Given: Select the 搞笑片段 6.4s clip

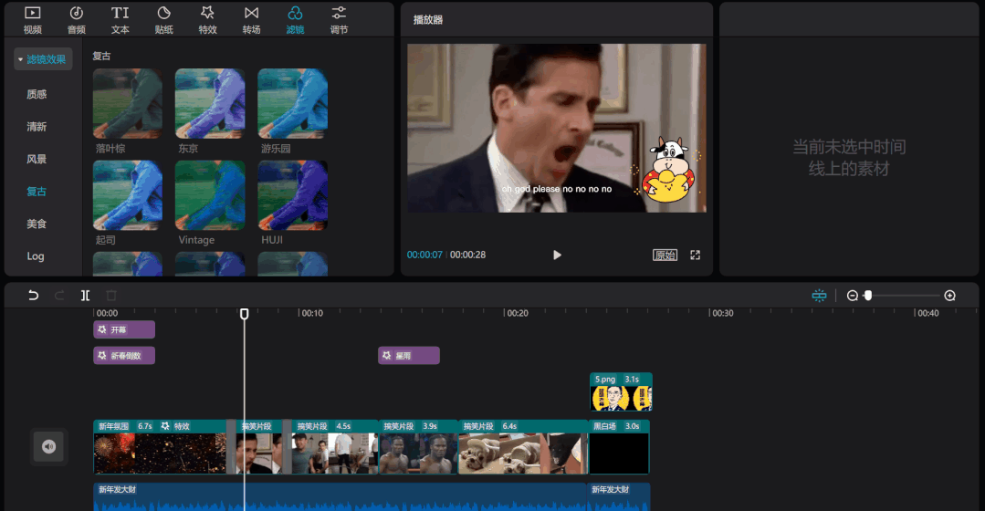Looking at the screenshot, I should click(x=523, y=446).
